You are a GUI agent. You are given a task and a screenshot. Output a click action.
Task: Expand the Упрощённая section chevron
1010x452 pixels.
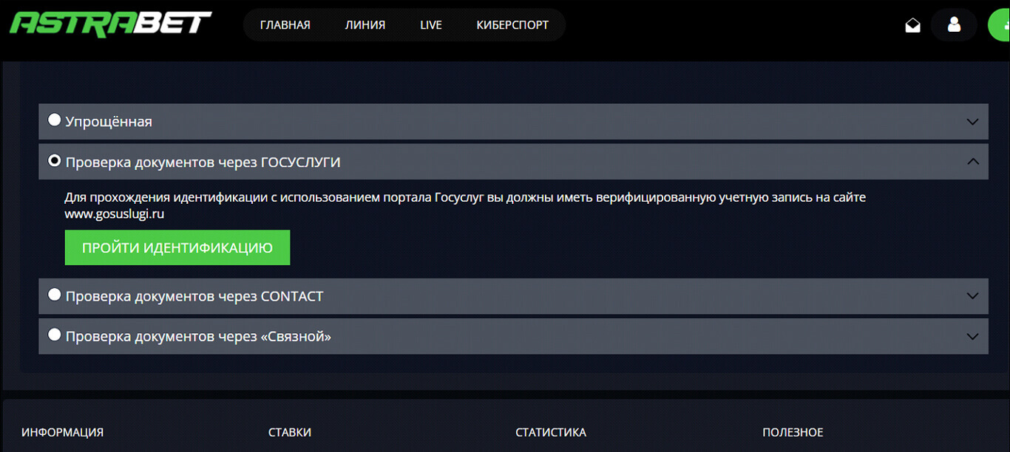point(973,122)
